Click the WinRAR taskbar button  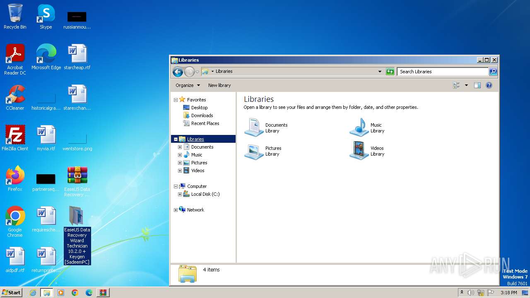pyautogui.click(x=103, y=293)
